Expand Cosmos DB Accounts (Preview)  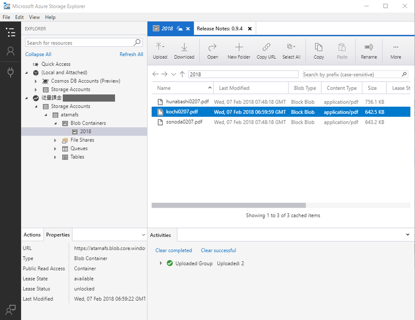click(36, 81)
